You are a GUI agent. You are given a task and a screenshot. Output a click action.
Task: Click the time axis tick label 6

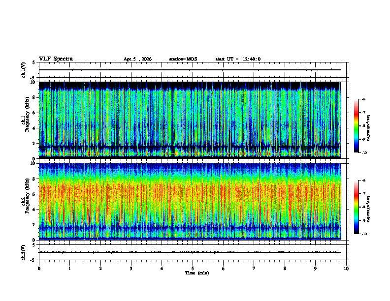(x=224, y=269)
